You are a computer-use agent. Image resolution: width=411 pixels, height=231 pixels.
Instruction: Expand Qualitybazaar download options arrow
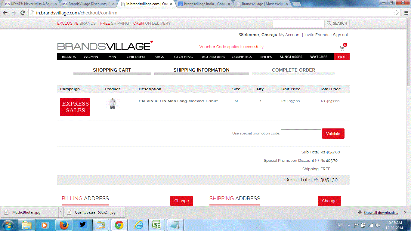coord(123,212)
